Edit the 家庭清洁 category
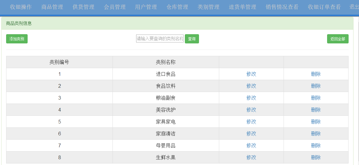 [251, 134]
